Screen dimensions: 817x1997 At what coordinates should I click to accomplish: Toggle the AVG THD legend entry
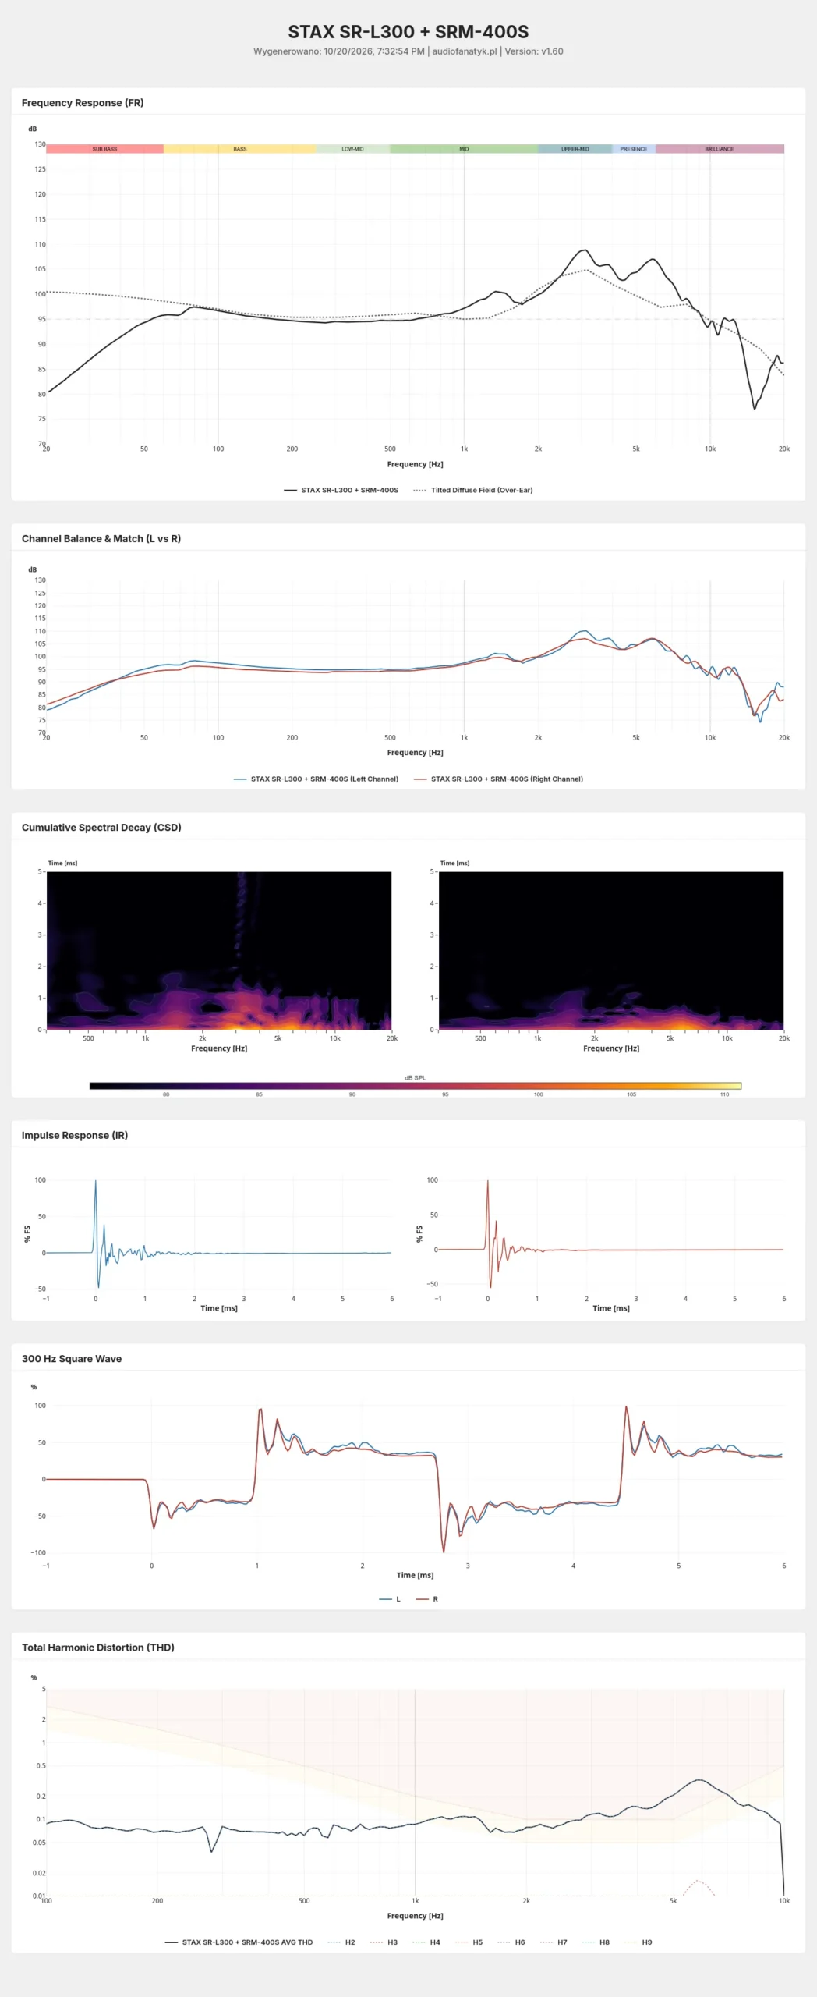tap(239, 1942)
